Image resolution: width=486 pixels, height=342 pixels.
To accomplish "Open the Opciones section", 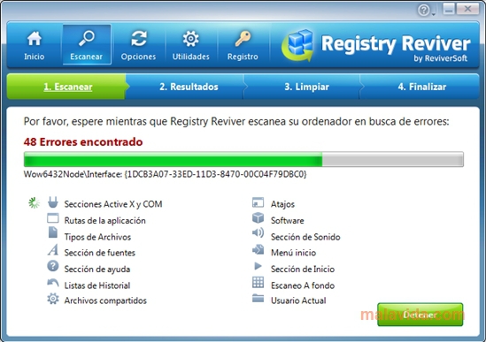I will coord(139,45).
